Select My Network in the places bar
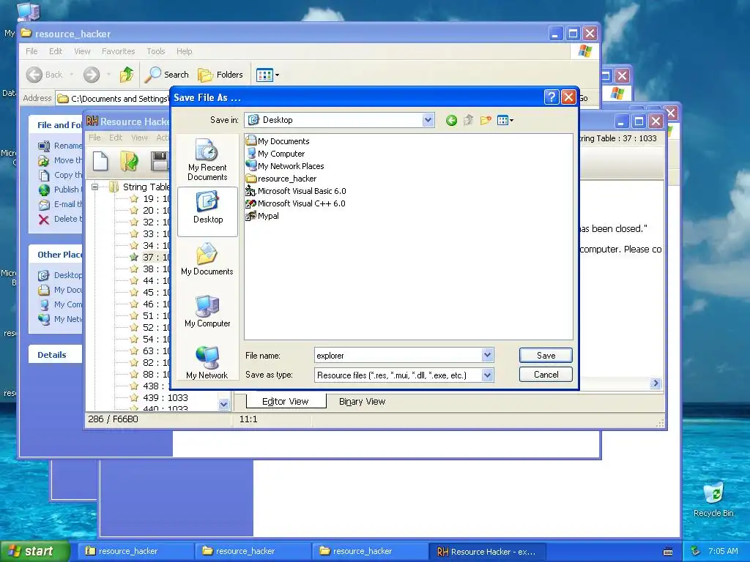Image resolution: width=750 pixels, height=562 pixels. coord(207,363)
